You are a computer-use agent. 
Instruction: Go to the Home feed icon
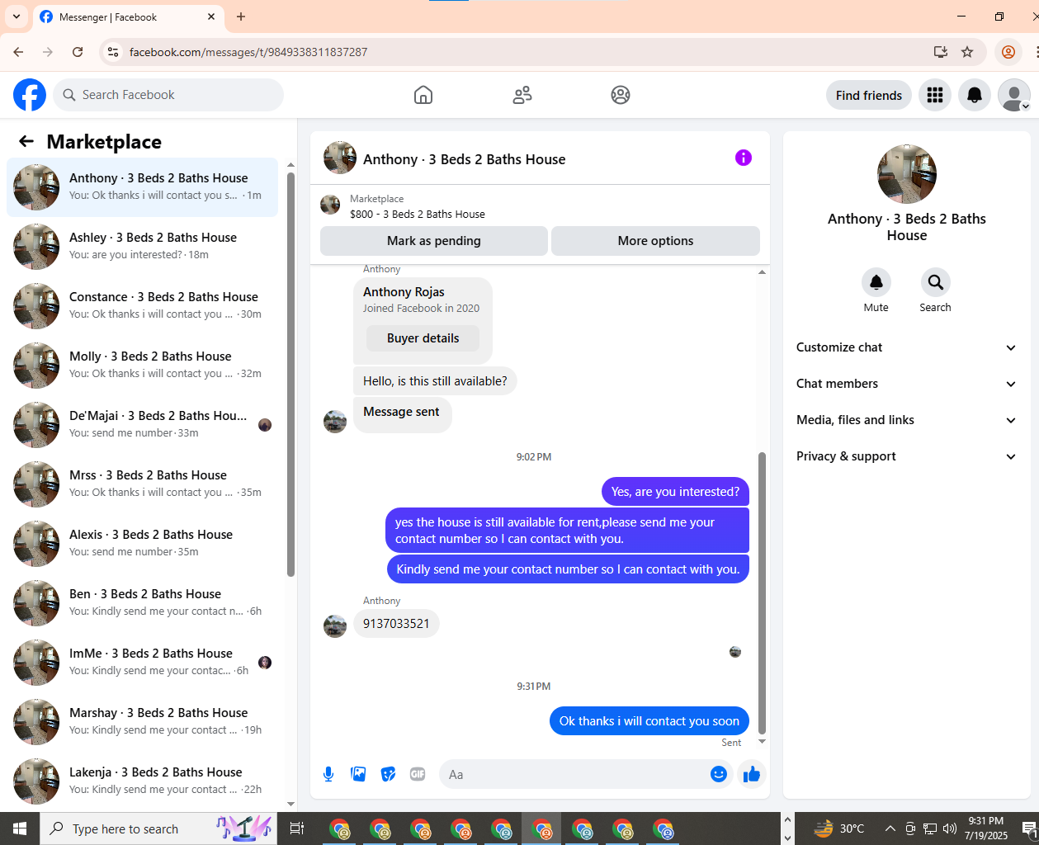click(423, 95)
